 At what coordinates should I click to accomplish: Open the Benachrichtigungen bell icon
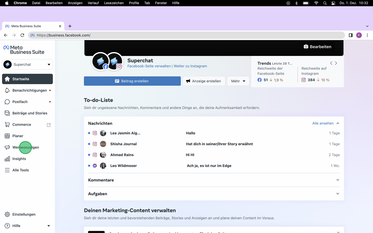pyautogui.click(x=7, y=90)
